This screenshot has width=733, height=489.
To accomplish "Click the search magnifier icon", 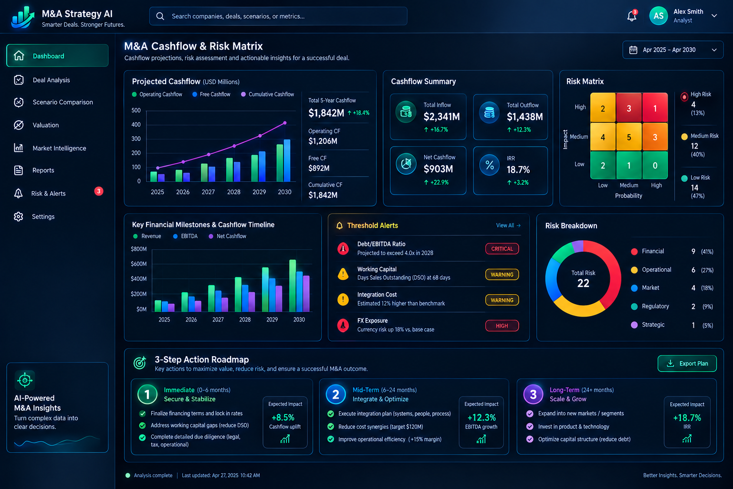I will pyautogui.click(x=160, y=16).
